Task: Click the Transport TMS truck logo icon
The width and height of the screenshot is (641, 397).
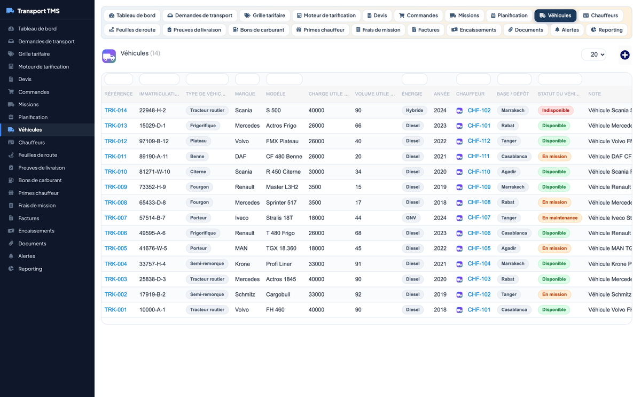Action: pos(10,11)
